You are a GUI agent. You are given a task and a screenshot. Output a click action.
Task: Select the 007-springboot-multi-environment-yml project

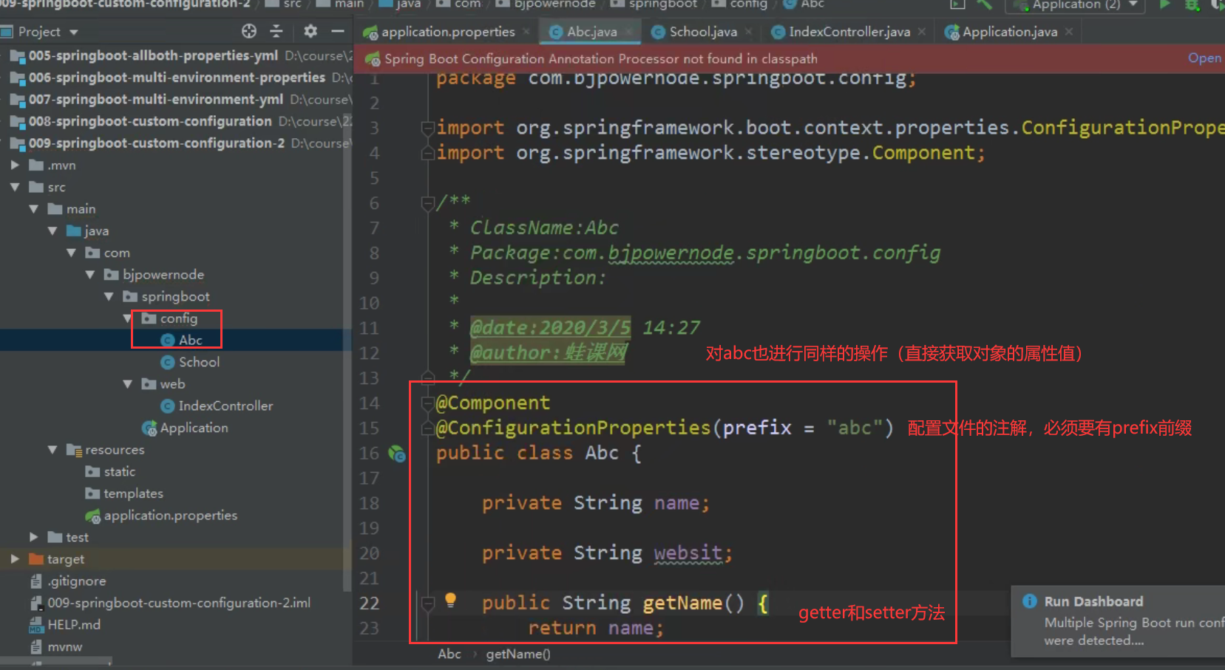[155, 100]
